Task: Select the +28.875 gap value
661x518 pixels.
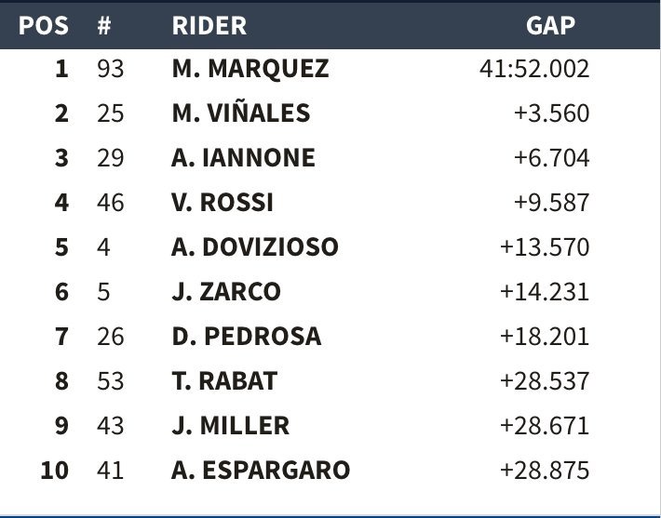Action: (545, 470)
